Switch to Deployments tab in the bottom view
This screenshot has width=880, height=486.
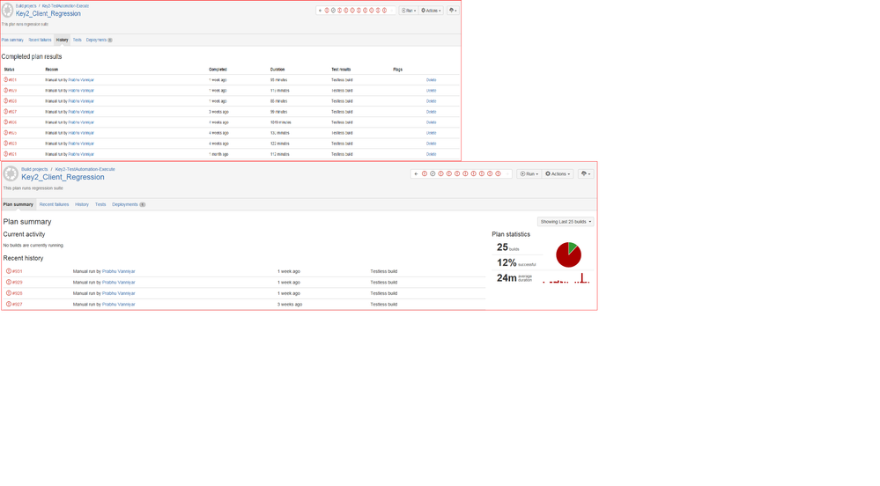pyautogui.click(x=129, y=204)
